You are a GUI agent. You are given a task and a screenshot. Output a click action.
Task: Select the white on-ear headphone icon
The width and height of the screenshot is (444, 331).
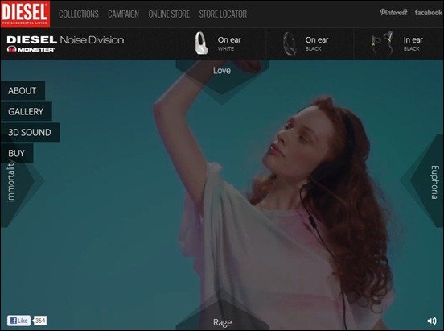tap(201, 43)
